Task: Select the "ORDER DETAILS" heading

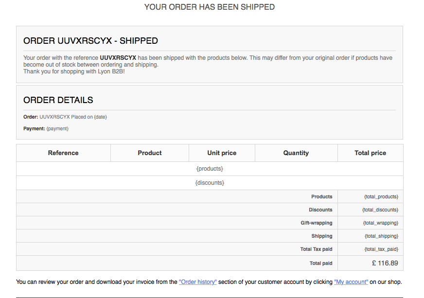Action: coord(58,100)
